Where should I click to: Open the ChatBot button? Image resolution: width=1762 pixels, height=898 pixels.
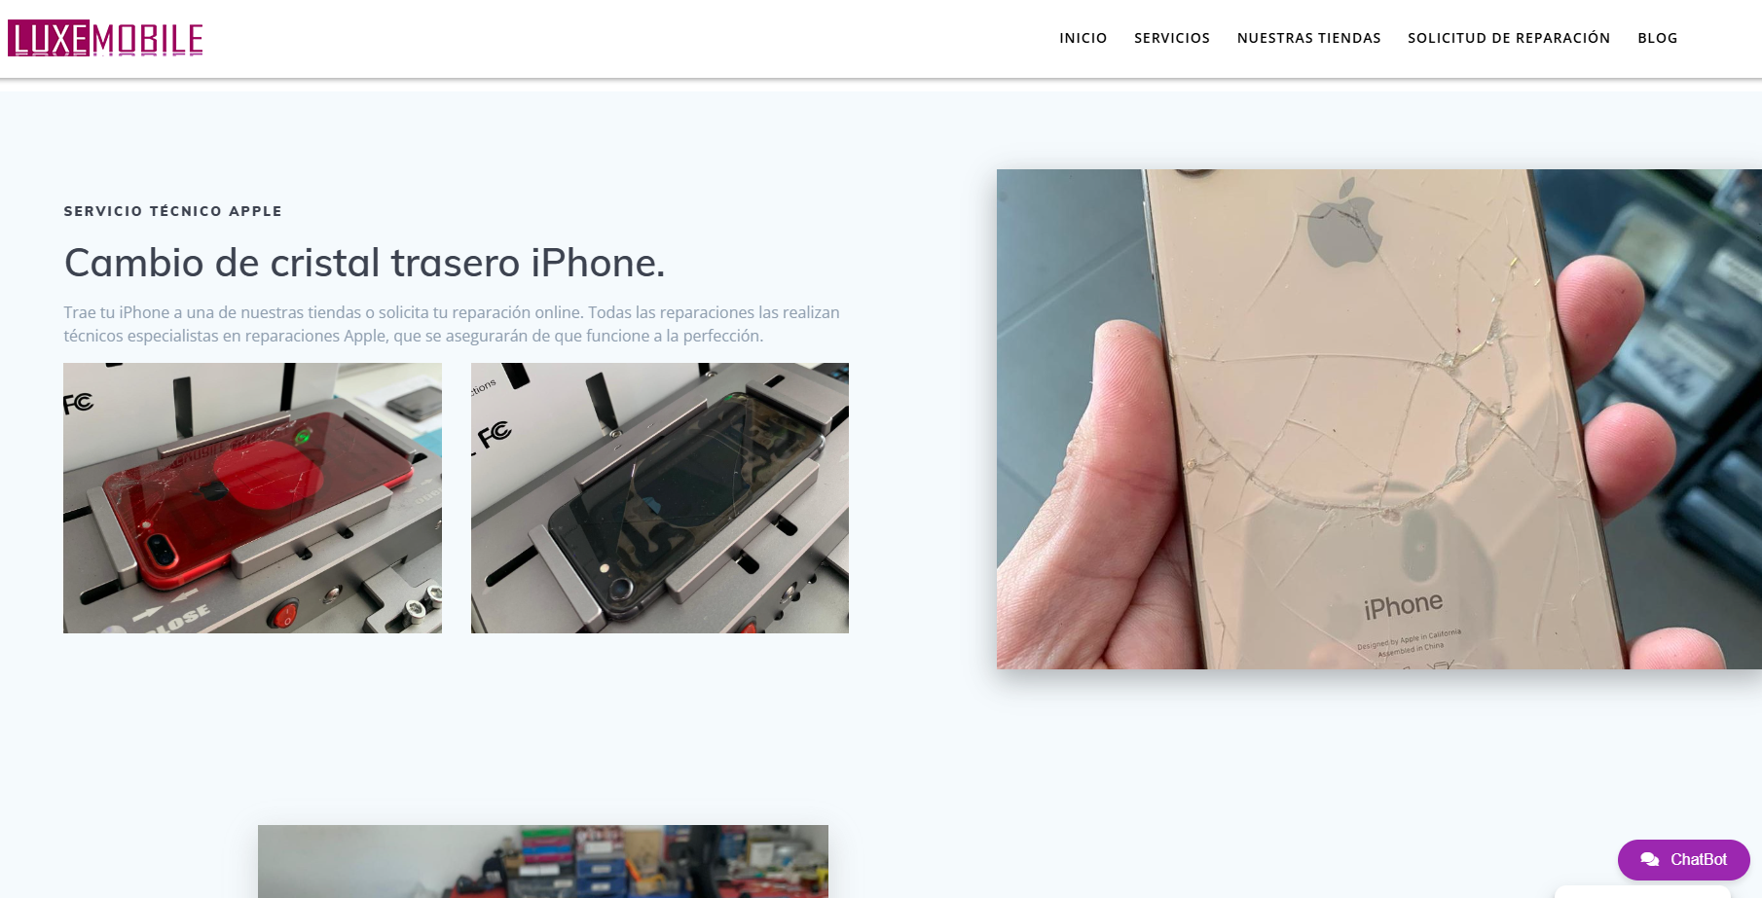1683,860
